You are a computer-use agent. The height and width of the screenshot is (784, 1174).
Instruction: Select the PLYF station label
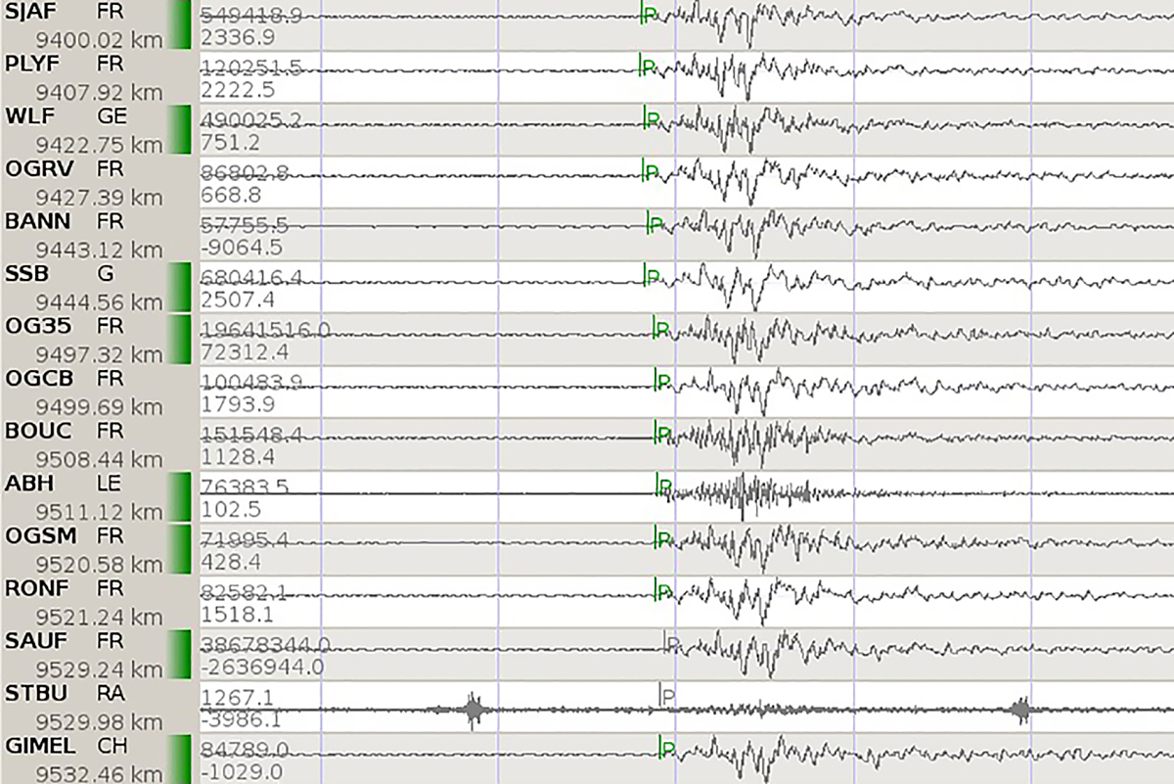point(31,65)
